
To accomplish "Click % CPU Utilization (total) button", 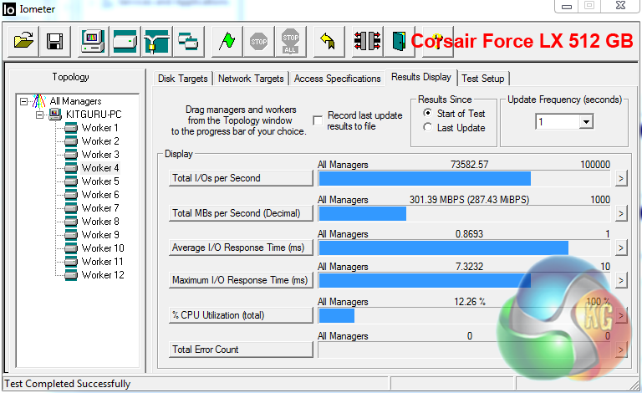I will pos(241,315).
